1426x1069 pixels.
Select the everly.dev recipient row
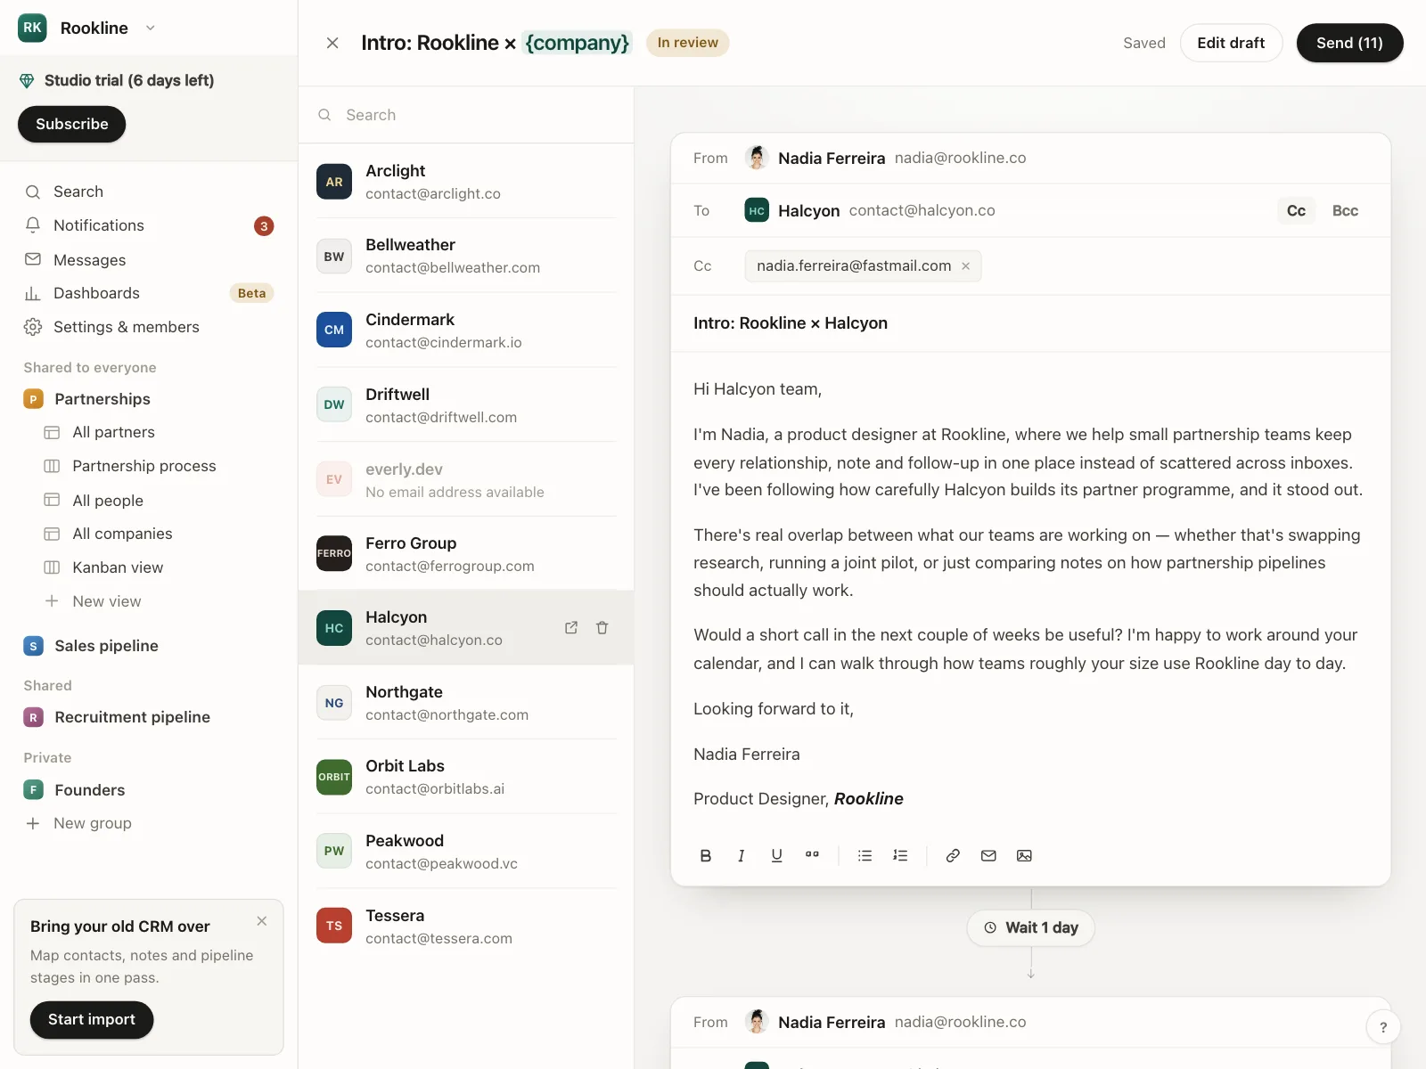[466, 480]
